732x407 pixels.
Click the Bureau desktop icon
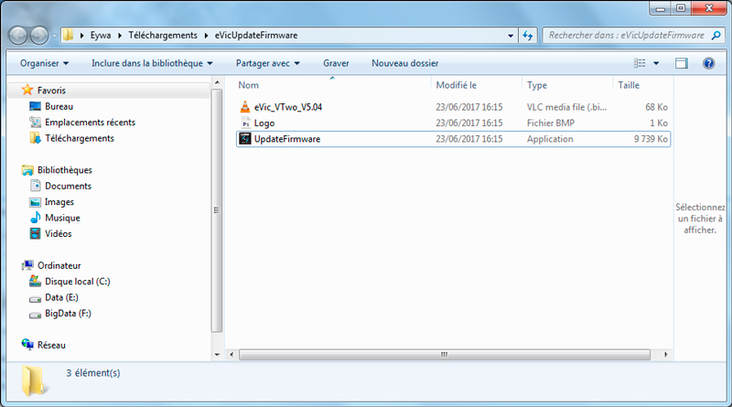pos(35,106)
